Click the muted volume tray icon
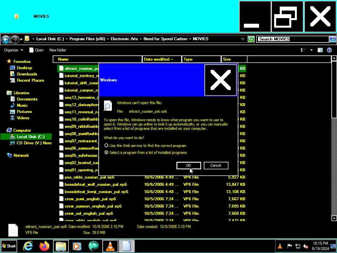This screenshot has width=337, height=253. (306, 246)
